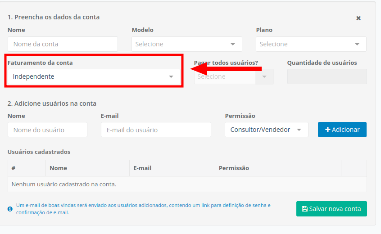
Task: Click the floppy disk icon on Salvar nova conta
Action: 304,209
